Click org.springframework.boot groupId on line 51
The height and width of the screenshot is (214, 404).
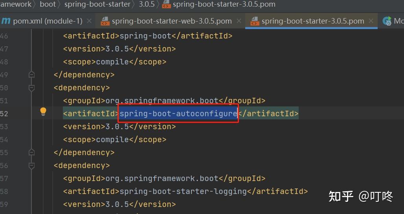click(162, 101)
